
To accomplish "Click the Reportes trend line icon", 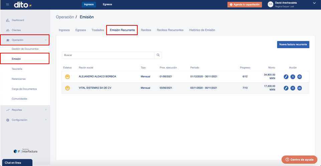I will pyautogui.click(x=8, y=110).
